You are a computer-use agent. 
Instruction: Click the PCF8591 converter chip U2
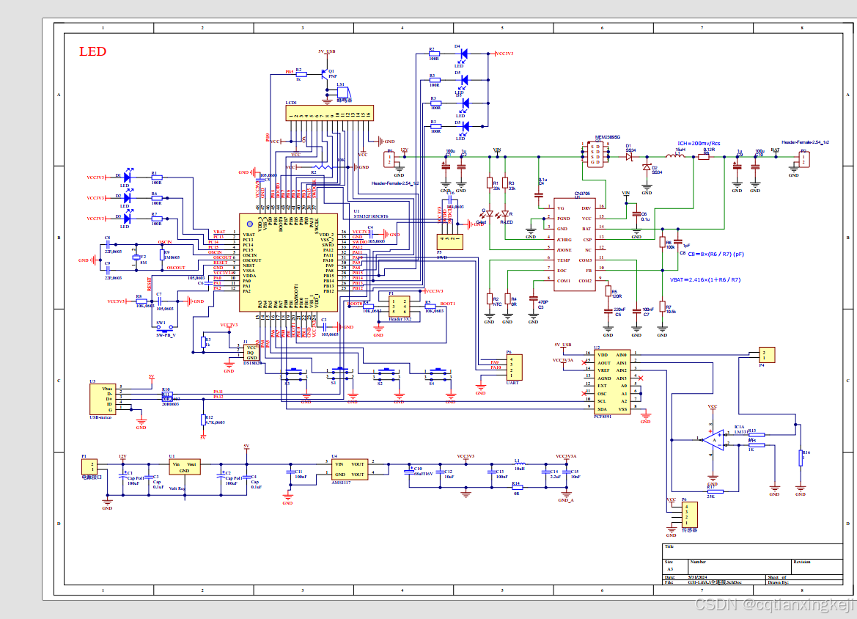(613, 382)
